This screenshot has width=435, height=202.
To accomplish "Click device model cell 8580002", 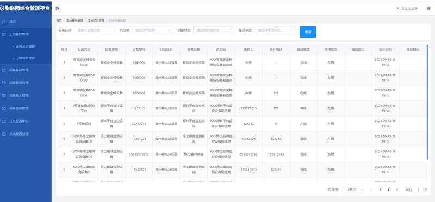I will [139, 78].
